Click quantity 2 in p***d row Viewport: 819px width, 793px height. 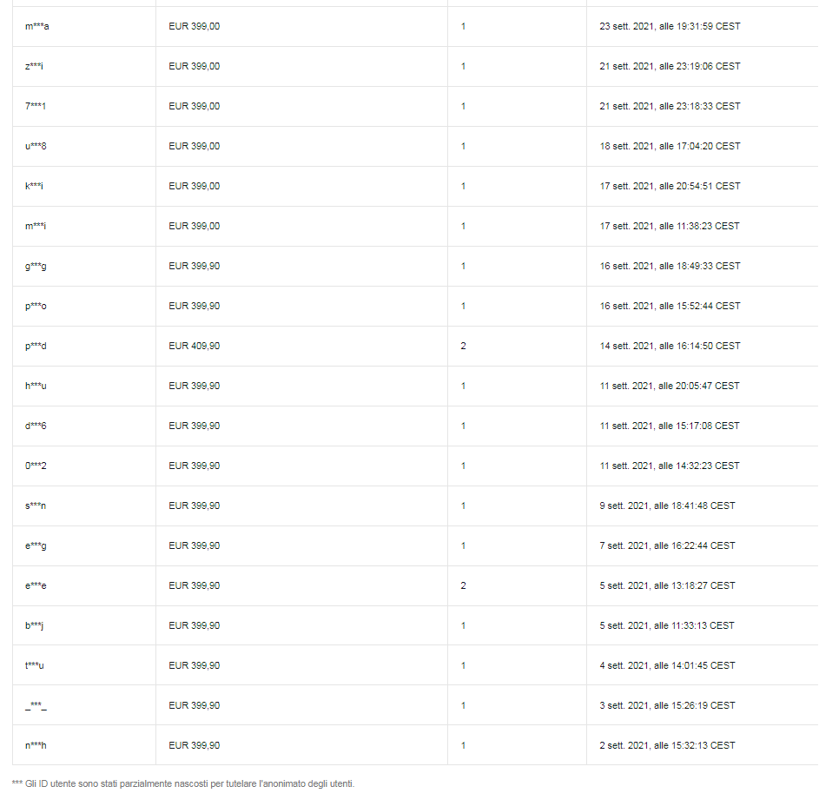(463, 346)
